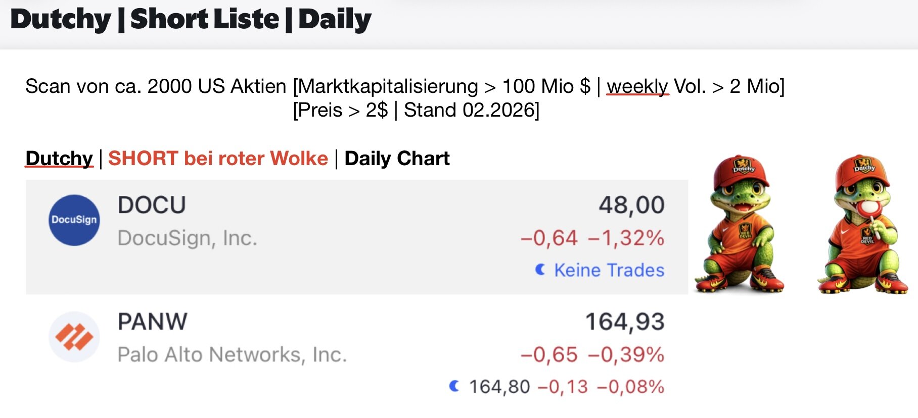The width and height of the screenshot is (918, 418).
Task: Click the DOCU price 48,00
Action: click(x=631, y=205)
